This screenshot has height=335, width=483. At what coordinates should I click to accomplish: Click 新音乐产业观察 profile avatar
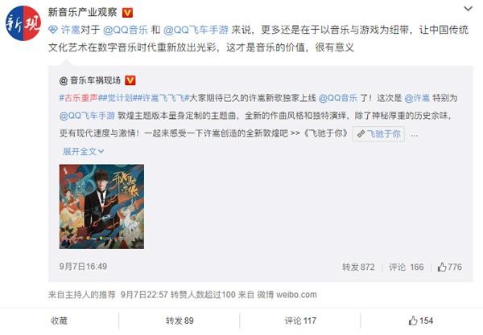coord(23,23)
